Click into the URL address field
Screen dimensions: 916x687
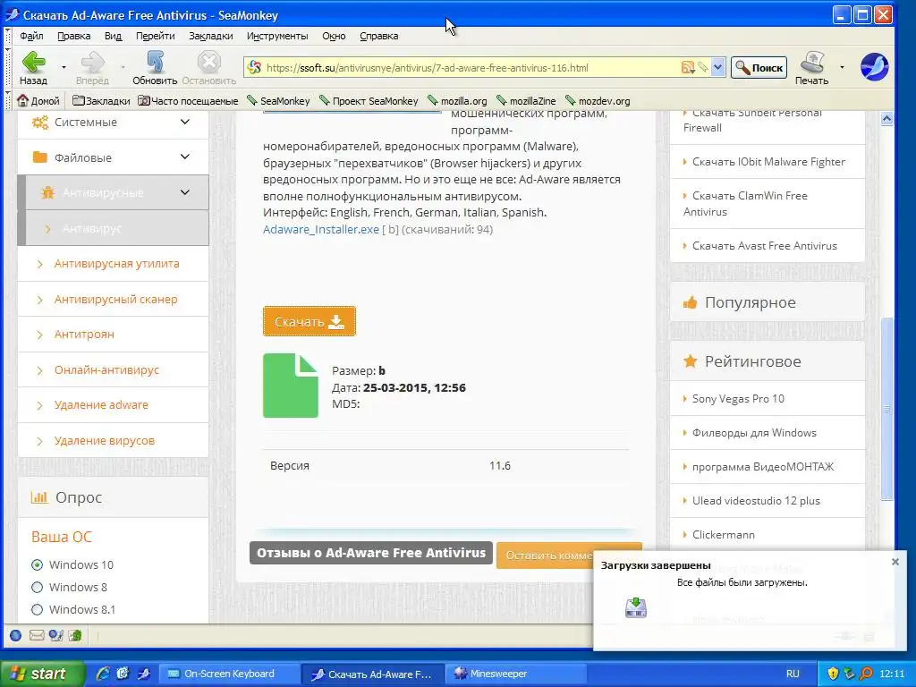(471, 68)
